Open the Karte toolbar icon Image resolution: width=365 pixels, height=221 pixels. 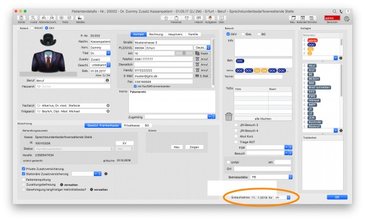(21, 18)
